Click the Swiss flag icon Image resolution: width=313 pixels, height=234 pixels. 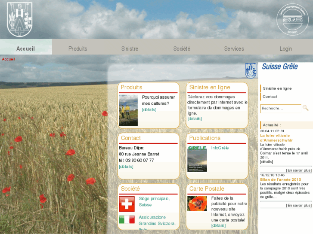(x=127, y=204)
